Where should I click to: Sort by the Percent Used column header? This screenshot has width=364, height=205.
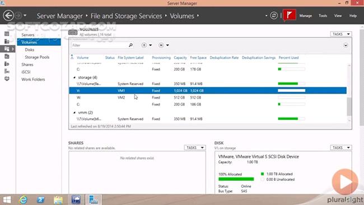coord(288,58)
